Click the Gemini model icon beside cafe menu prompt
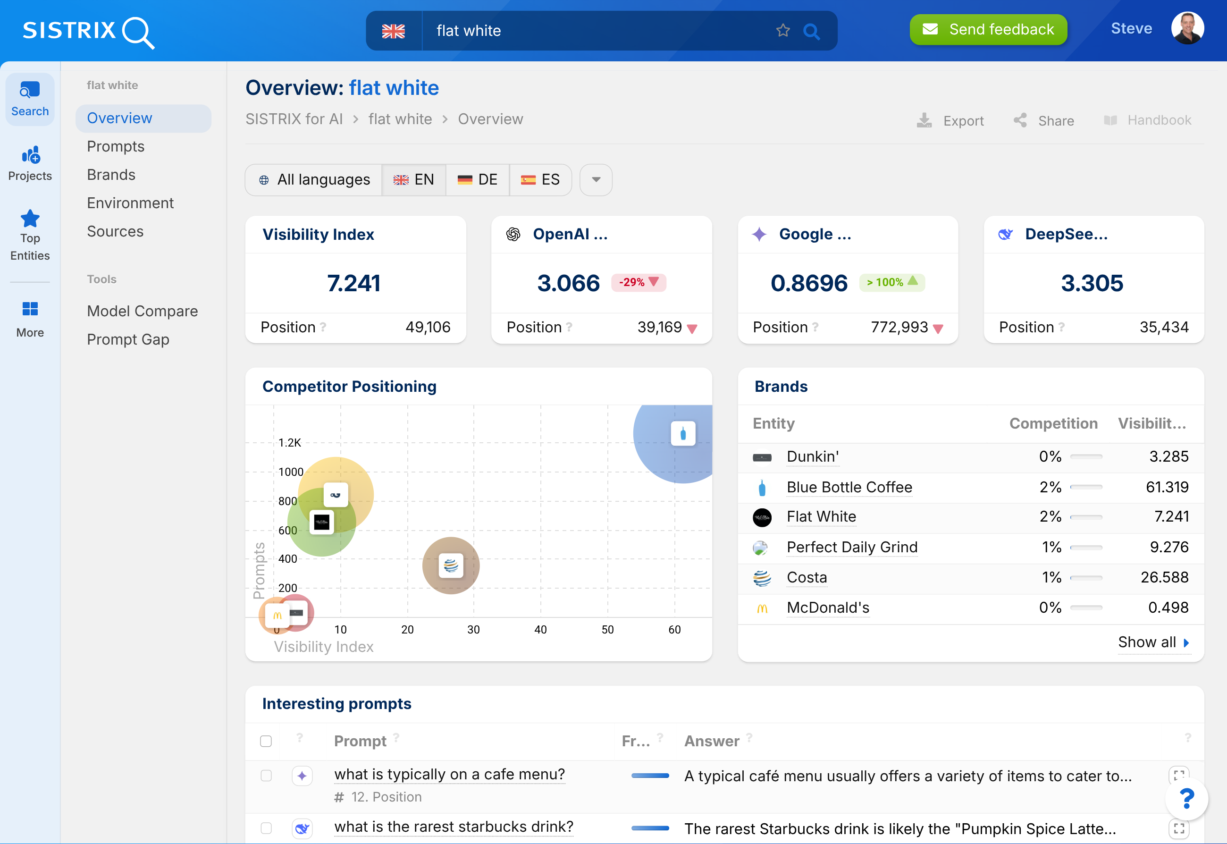The height and width of the screenshot is (844, 1227). [302, 775]
